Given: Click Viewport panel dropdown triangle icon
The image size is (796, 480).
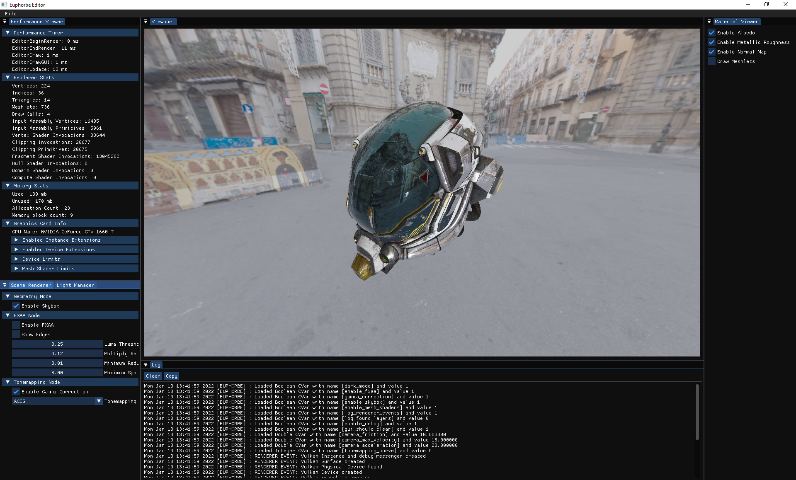Looking at the screenshot, I should 146,22.
